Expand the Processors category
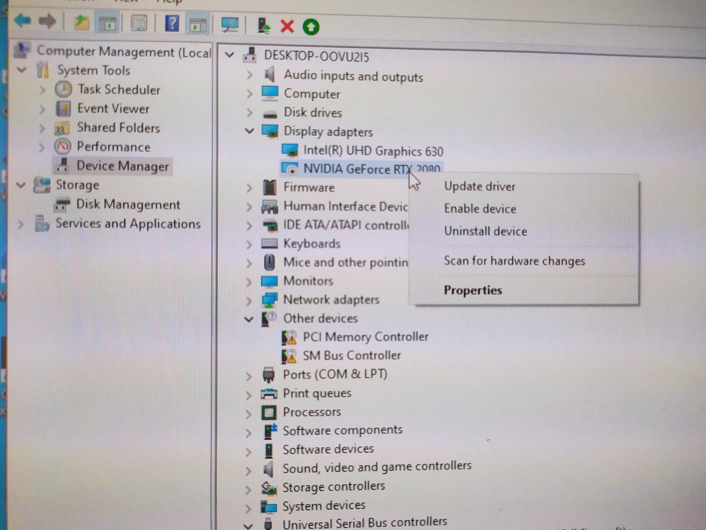 pos(248,413)
